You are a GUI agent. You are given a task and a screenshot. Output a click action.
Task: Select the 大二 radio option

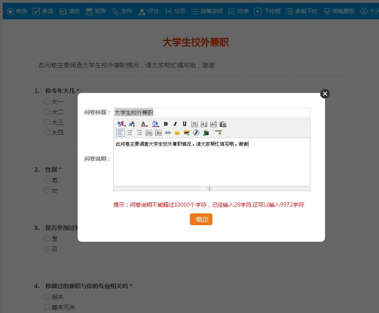pos(47,112)
